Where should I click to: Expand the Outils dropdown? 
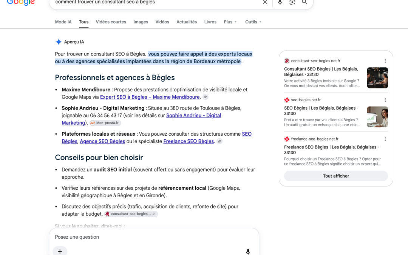[x=253, y=22]
